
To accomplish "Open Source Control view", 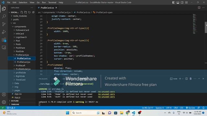I will coord(4,24).
